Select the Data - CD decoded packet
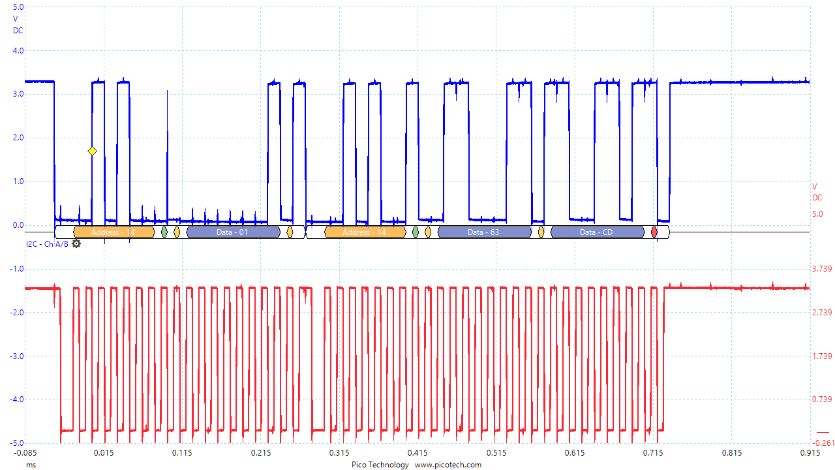 pyautogui.click(x=597, y=232)
